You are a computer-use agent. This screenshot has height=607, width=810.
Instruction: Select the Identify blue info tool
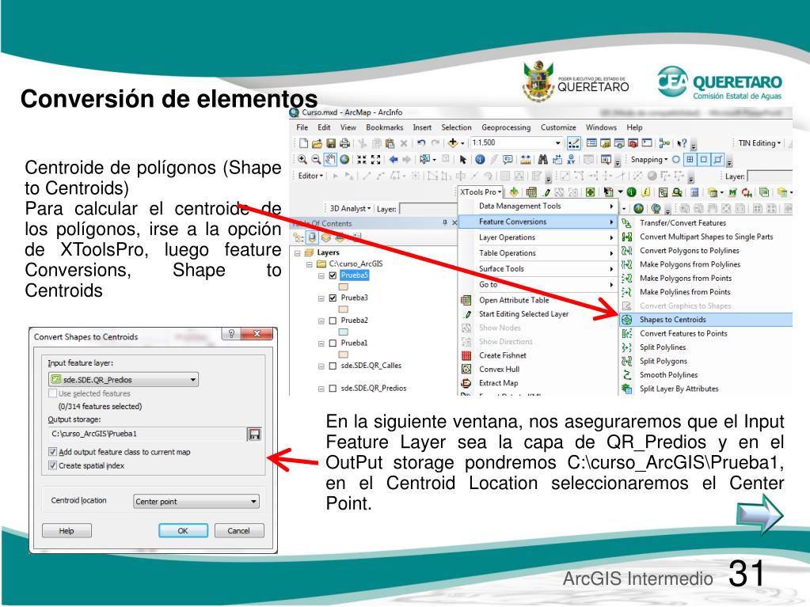pos(480,160)
